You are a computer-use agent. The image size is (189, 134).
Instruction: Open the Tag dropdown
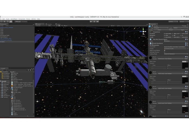pos(161,28)
